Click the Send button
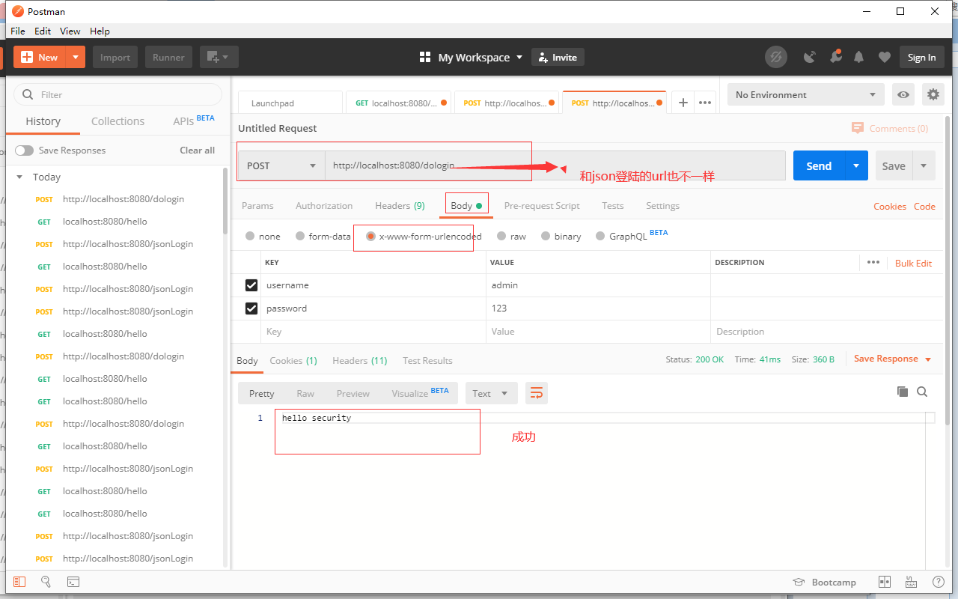Screen dimensions: 958x599 [x=818, y=165]
